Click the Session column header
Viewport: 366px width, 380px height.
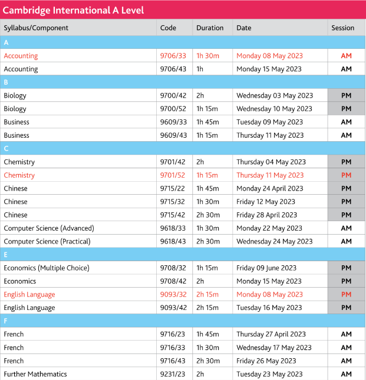(342, 28)
